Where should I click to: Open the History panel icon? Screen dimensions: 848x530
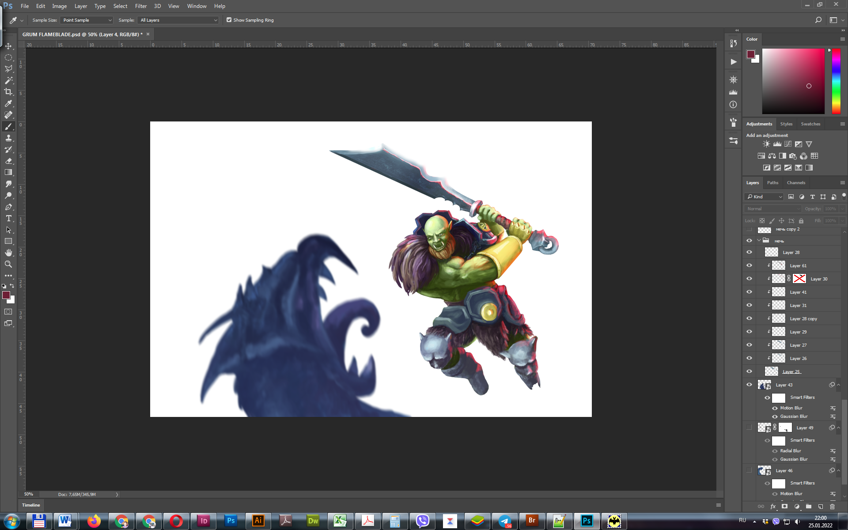(x=733, y=43)
